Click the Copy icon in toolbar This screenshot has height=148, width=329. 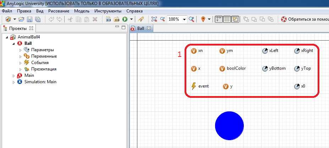tap(79, 19)
